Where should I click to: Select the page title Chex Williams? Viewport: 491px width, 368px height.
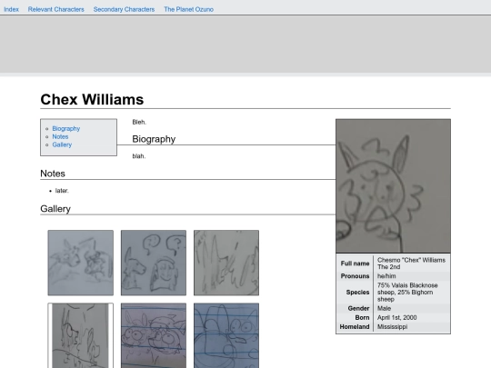coord(92,100)
